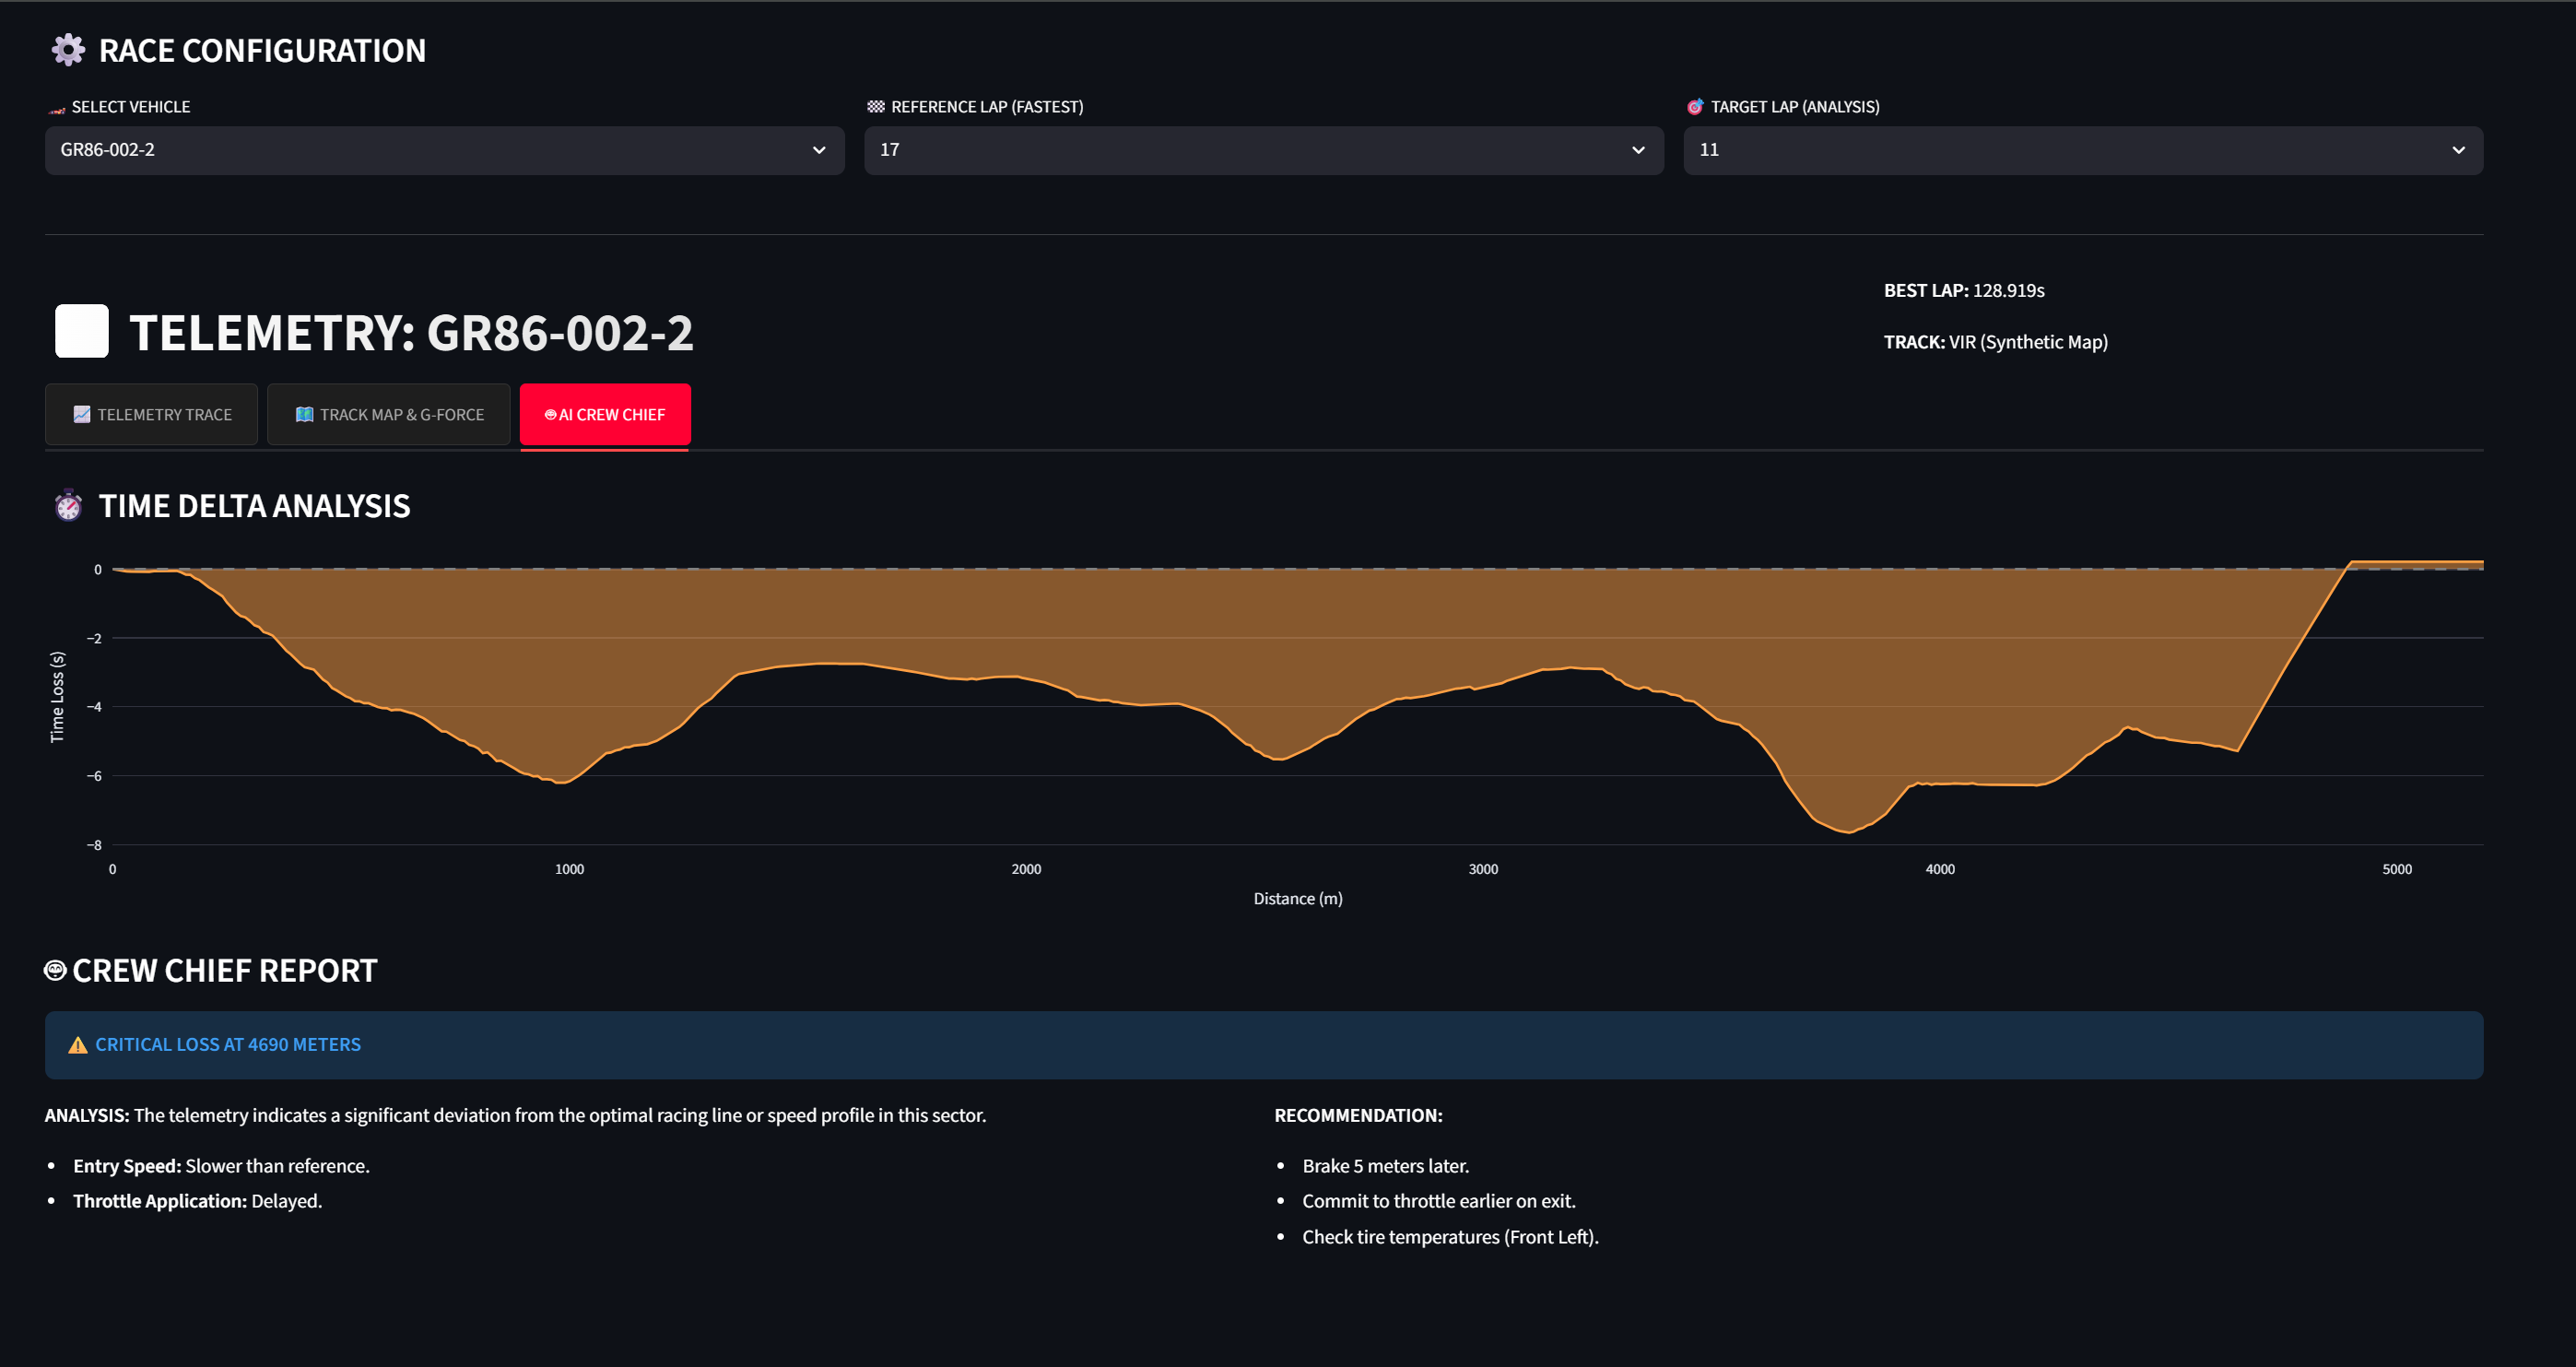Click the warning triangle in critical loss banner

tap(78, 1045)
